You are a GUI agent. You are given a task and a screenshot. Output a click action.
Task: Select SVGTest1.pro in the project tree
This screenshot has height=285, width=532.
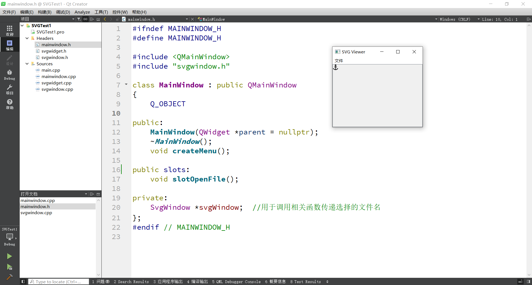point(50,32)
